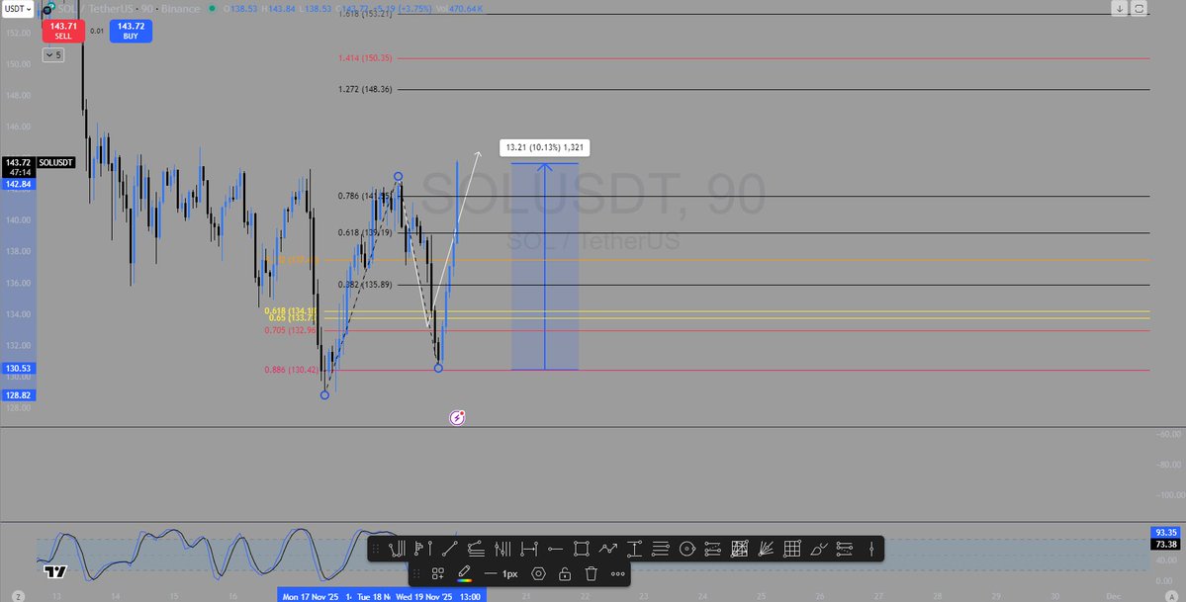Viewport: 1186px width, 602px height.
Task: Click the Wed 19 Nov 13:00 date label
Action: (440, 596)
